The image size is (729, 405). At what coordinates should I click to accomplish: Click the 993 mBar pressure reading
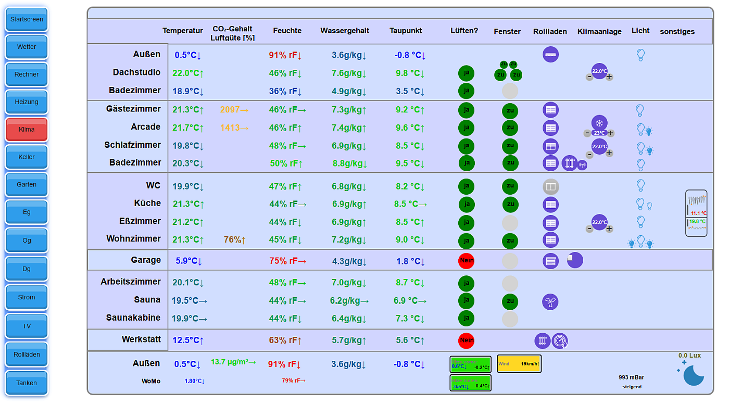coord(631,377)
